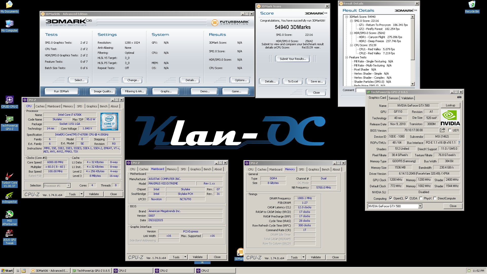This screenshot has width=487, height=274.
Task: Click the GPU-Z name field NVIDIA GeForce GTX 580
Action: [413, 106]
